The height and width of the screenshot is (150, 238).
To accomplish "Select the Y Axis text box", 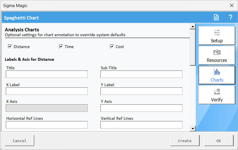I will tap(141, 108).
